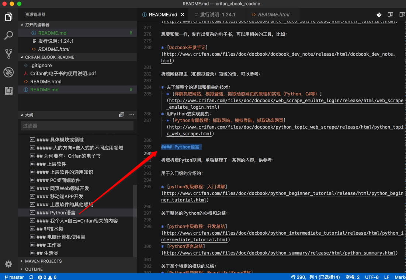This screenshot has height=280, width=406.
Task: Click the synchronize changes icon in status bar
Action: pos(31,277)
